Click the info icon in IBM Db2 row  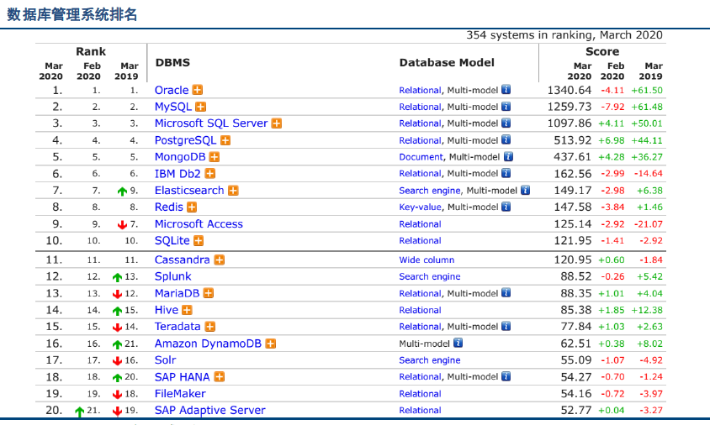click(506, 173)
